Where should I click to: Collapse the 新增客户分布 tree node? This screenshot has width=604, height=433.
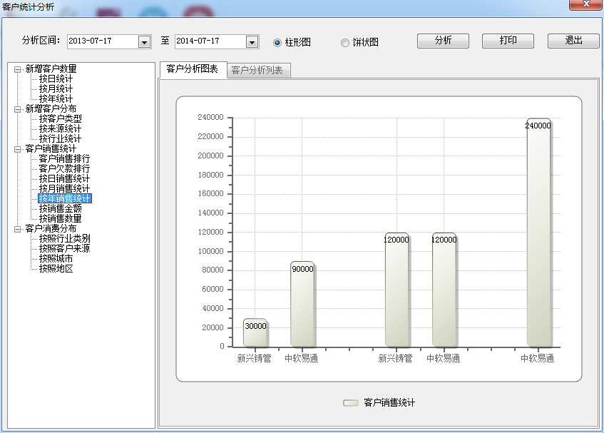[x=17, y=109]
